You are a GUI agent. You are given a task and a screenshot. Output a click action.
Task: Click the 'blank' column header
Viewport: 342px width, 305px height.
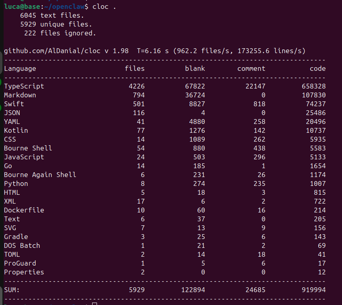tap(195, 68)
